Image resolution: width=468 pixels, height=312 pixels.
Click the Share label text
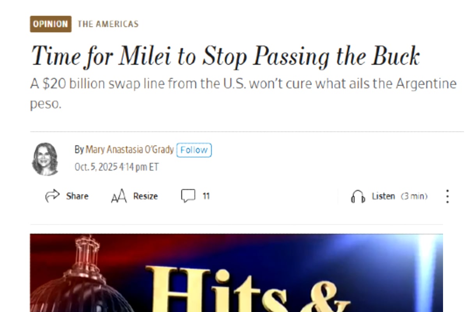click(77, 196)
